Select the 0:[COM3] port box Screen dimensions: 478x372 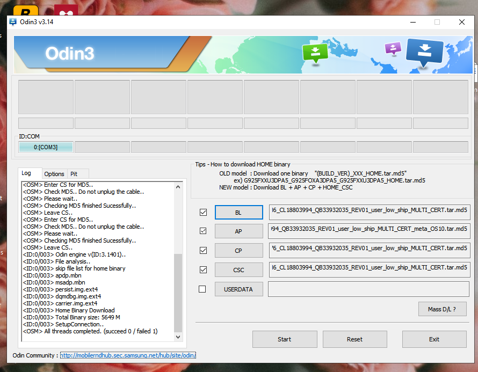46,147
